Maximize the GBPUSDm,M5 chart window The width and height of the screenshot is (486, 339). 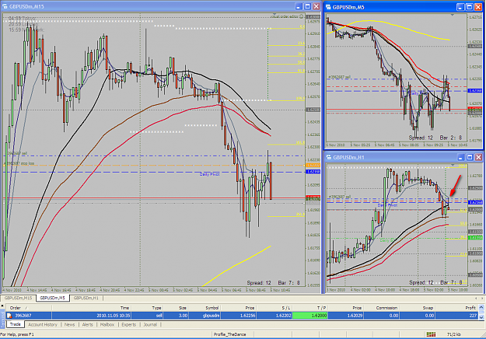tap(470, 7)
